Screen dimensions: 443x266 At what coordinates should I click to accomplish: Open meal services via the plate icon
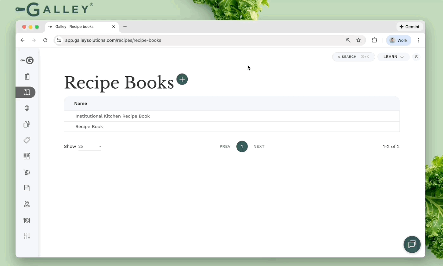(27, 220)
